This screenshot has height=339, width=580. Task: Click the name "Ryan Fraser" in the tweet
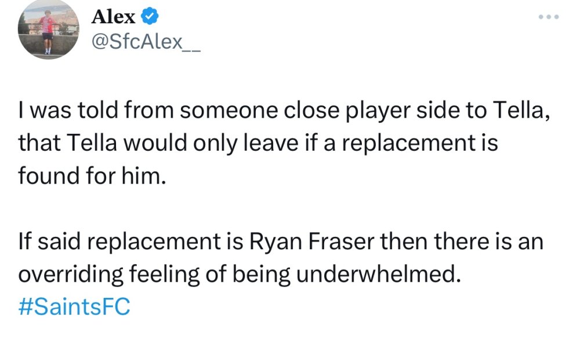pyautogui.click(x=310, y=242)
